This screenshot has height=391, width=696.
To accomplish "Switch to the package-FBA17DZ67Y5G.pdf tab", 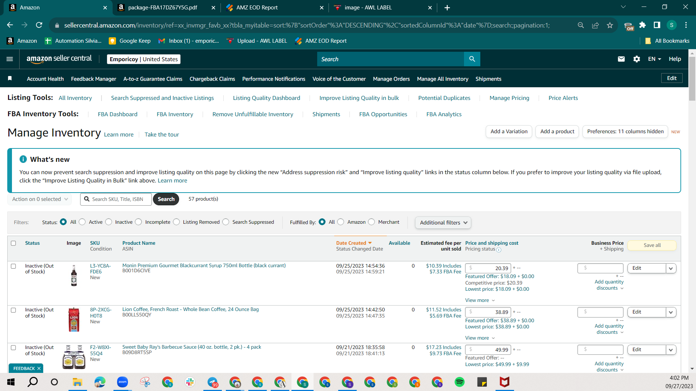I will tap(166, 8).
